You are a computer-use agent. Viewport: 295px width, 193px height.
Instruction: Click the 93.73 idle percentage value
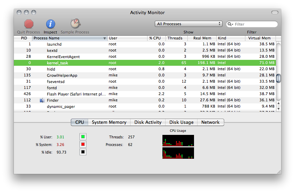tap(61, 152)
